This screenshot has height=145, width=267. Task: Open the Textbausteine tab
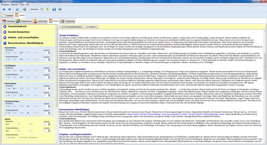[68, 21]
